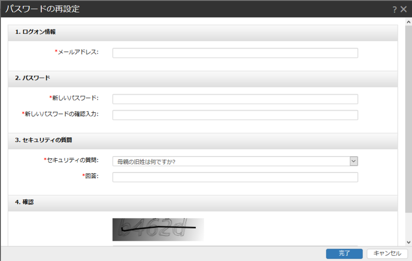Image resolution: width=412 pixels, height=261 pixels.
Task: Click the CAPTCHA verification image
Action: pyautogui.click(x=158, y=229)
